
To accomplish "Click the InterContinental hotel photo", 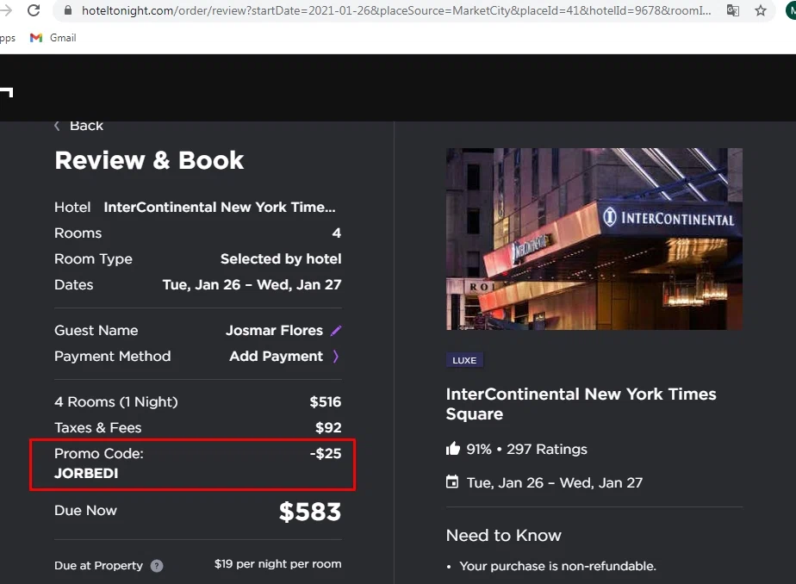I will point(594,239).
